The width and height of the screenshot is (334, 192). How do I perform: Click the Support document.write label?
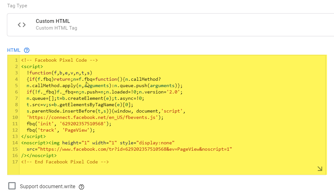47,187
